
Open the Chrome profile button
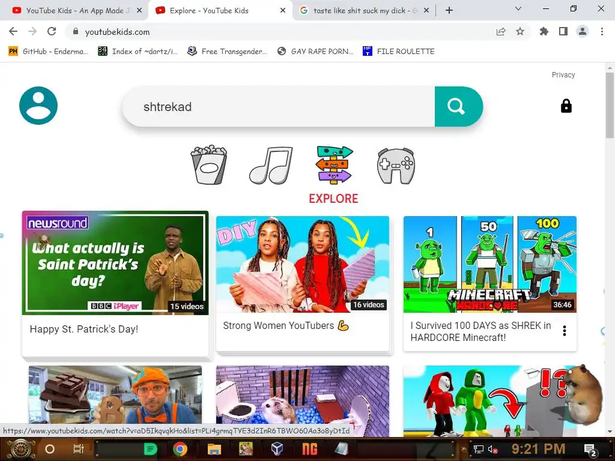pos(583,31)
